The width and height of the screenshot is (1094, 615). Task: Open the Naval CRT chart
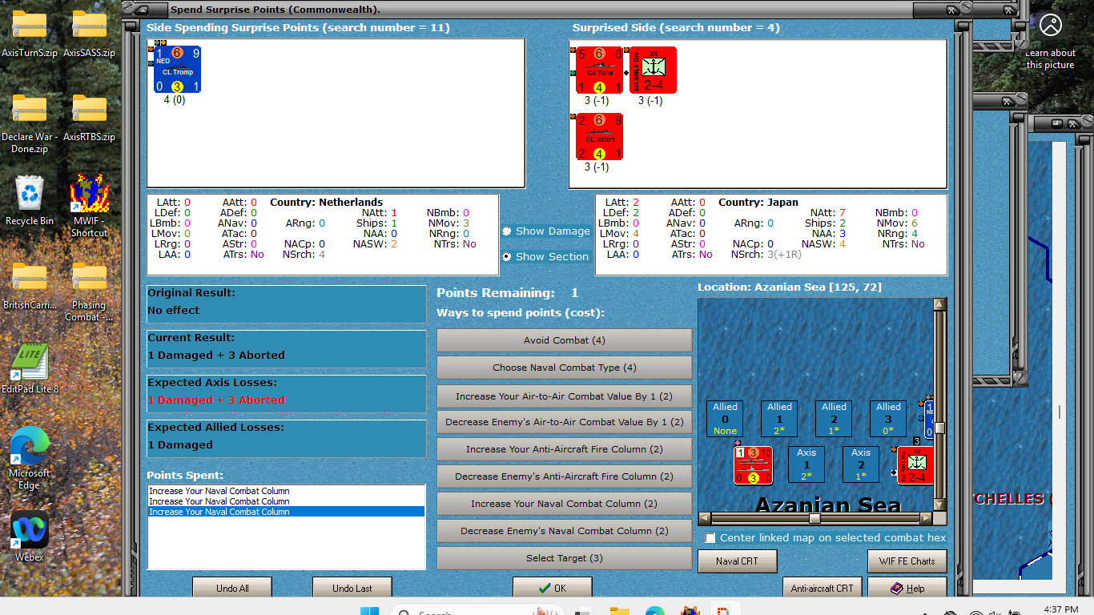click(737, 561)
